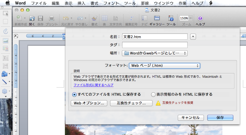Open the フォーマット Web ページ (.htm) dropdown

(164, 66)
